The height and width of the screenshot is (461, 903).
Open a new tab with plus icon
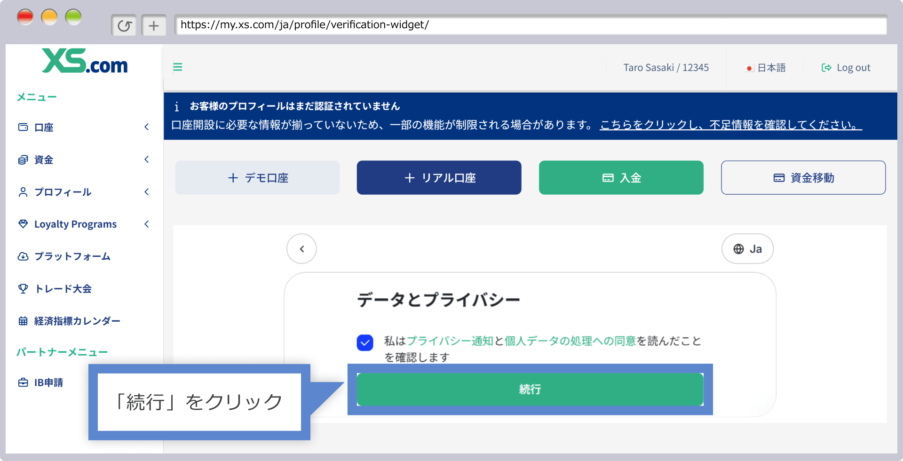pos(154,25)
